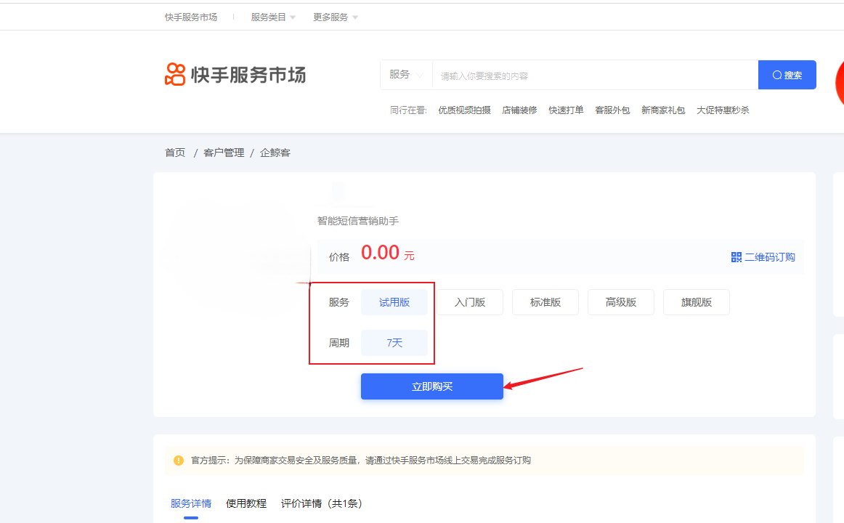The height and width of the screenshot is (523, 844).
Task: Click the 客服外包 suggested search
Action: (612, 110)
